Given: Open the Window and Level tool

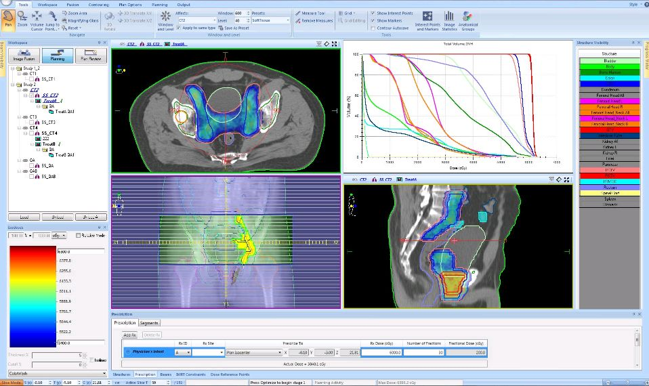Looking at the screenshot, I should (x=165, y=20).
